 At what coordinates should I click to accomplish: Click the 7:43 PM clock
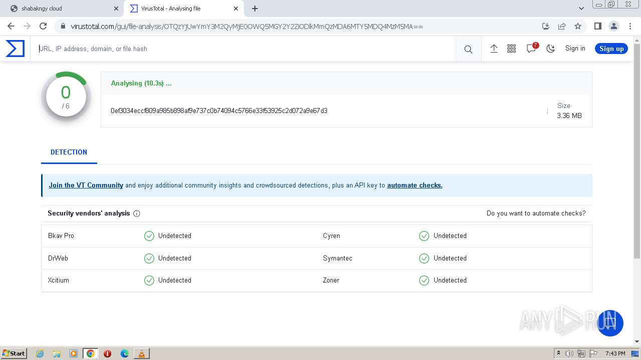[615, 353]
